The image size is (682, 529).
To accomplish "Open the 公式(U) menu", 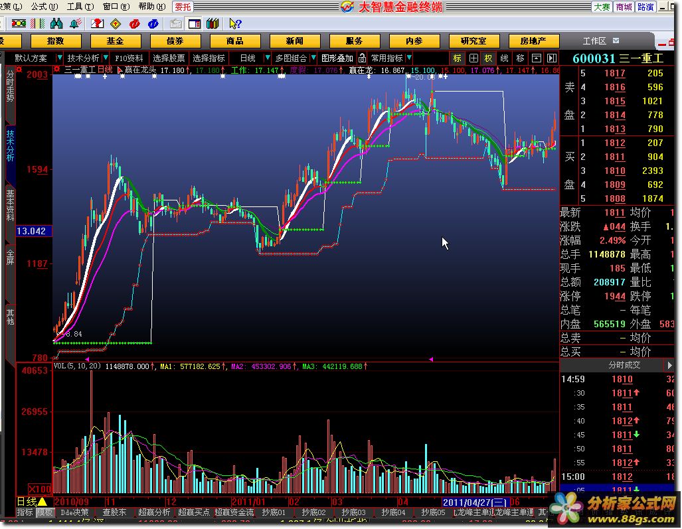I will [44, 7].
